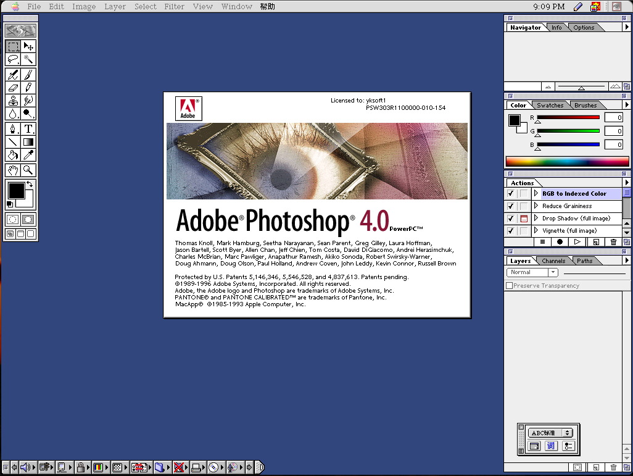Select the Eyedropper tool

click(28, 155)
